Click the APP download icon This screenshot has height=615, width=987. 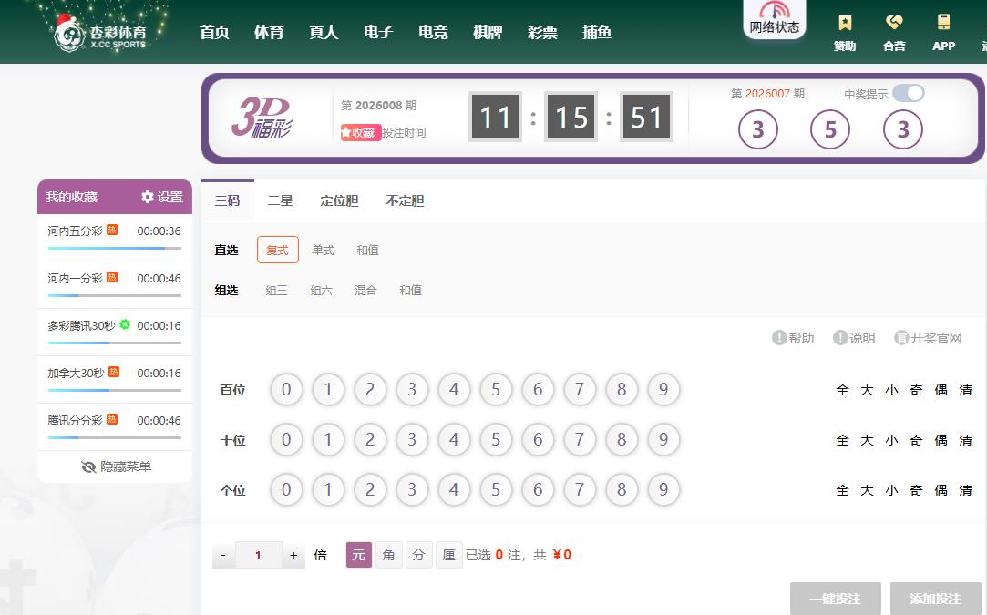pos(943,24)
